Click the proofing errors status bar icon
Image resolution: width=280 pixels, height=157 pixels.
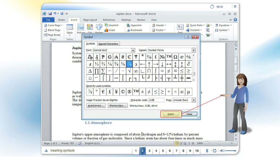coord(80,143)
